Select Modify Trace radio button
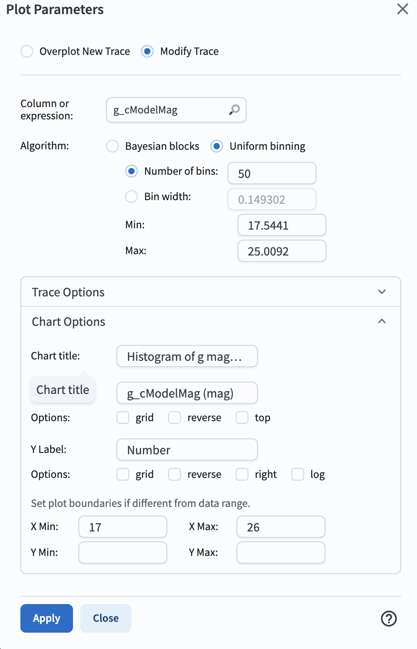The image size is (417, 649). click(x=147, y=51)
